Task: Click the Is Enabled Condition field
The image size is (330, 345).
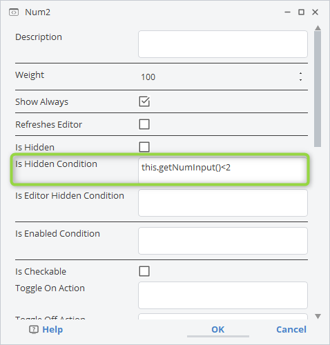Action: click(223, 241)
